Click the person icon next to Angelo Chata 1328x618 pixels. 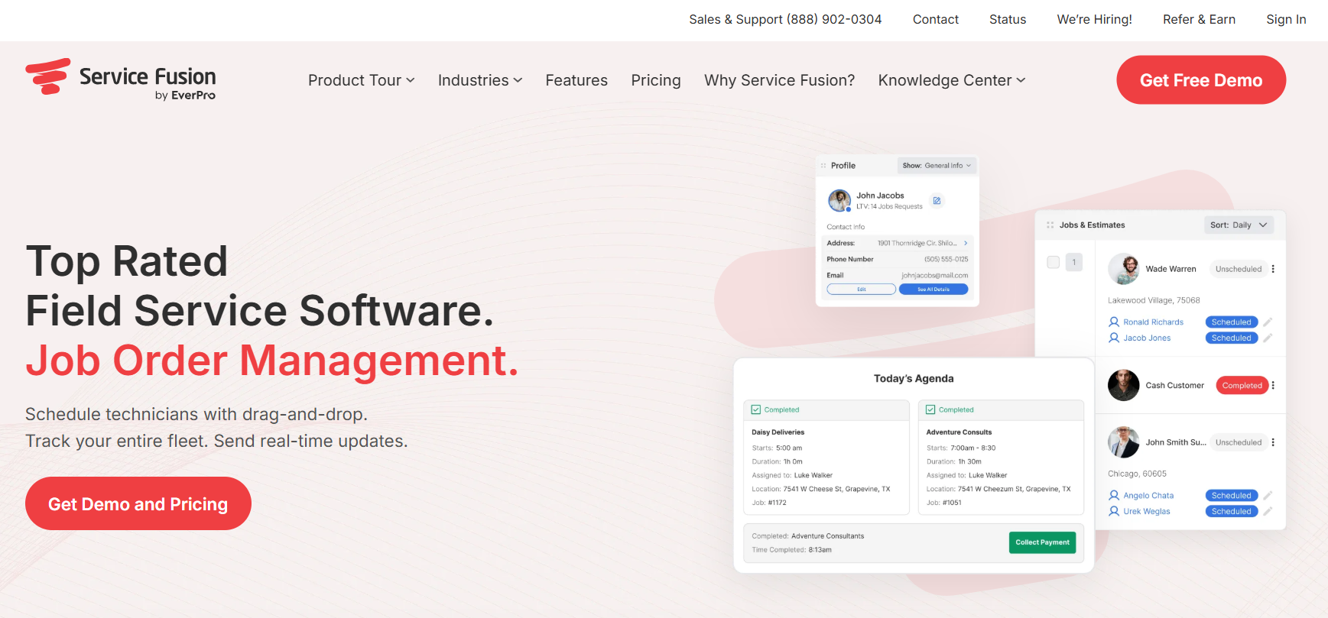pos(1114,496)
